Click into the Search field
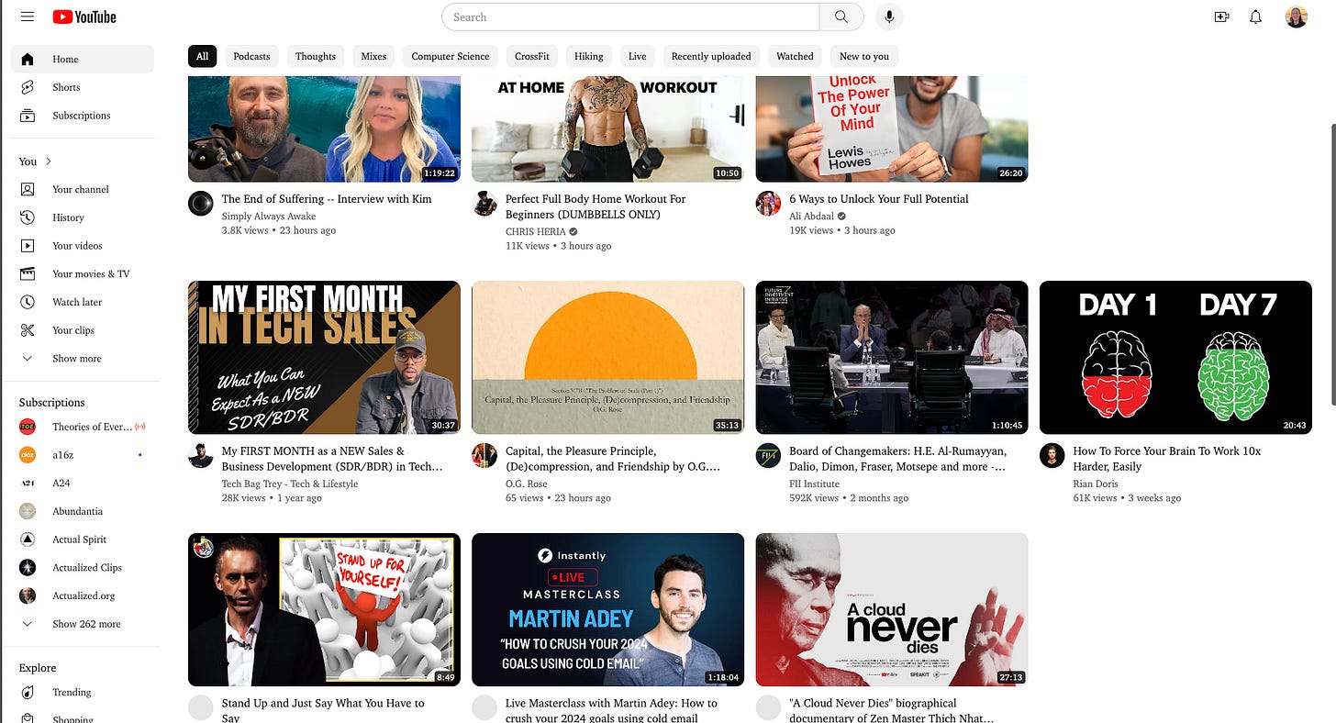 [630, 17]
